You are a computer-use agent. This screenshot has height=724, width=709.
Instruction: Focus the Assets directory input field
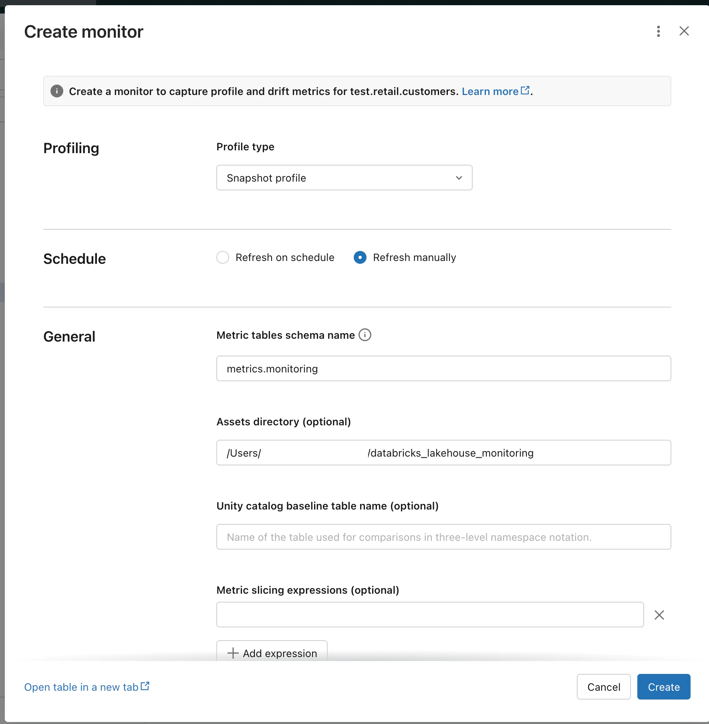point(444,453)
